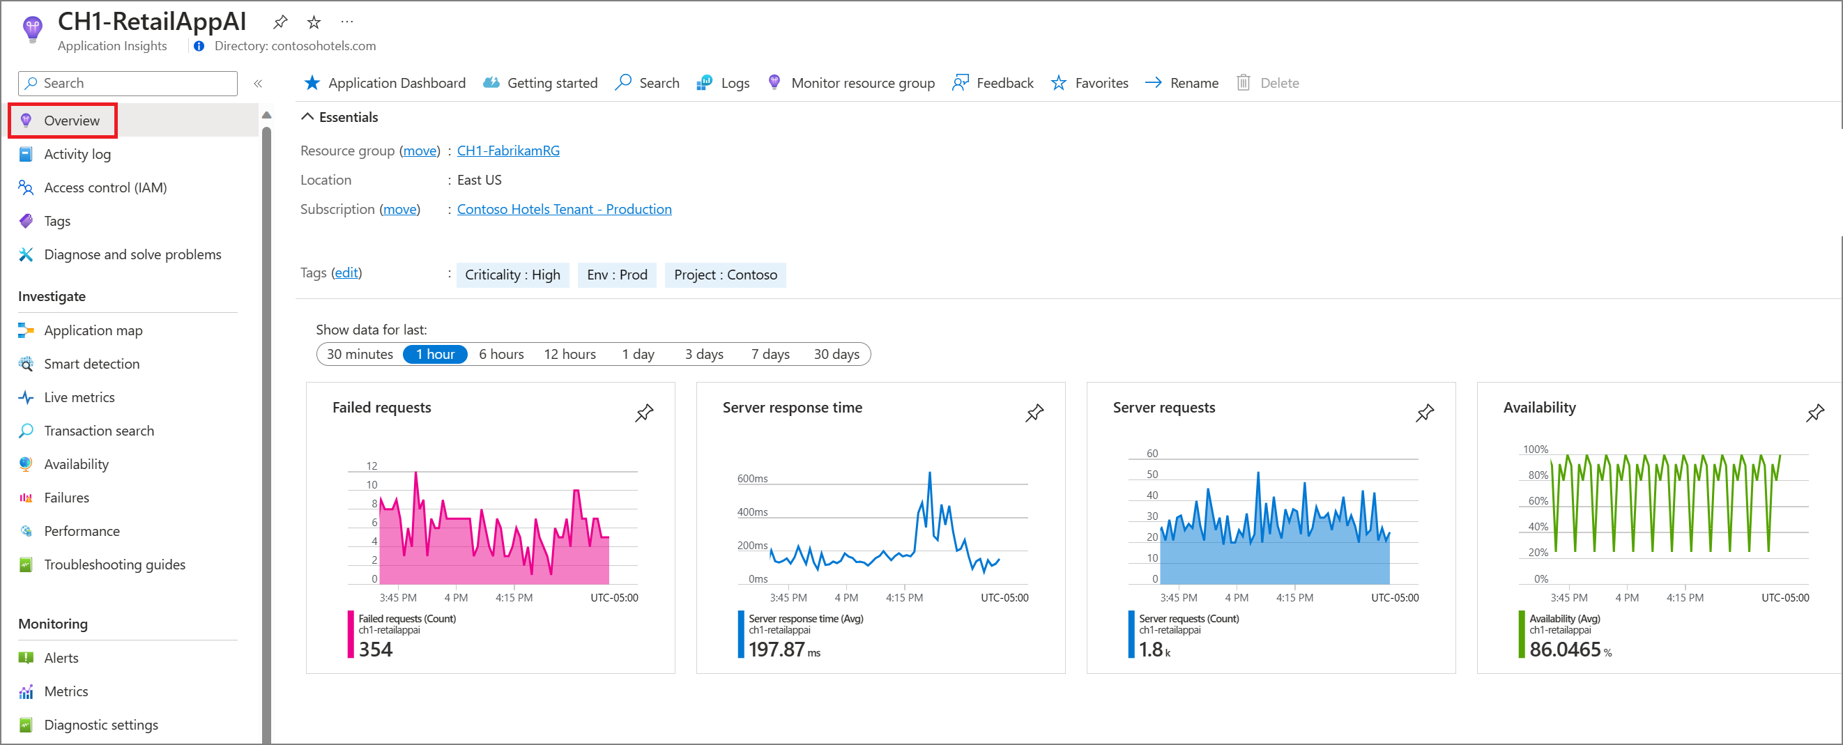
Task: Go to Live metrics page
Action: pos(79,397)
